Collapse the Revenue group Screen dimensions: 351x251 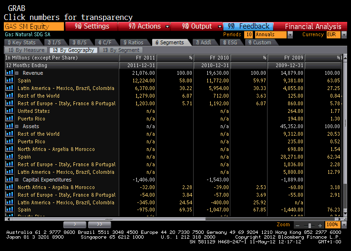pyautogui.click(x=17, y=73)
